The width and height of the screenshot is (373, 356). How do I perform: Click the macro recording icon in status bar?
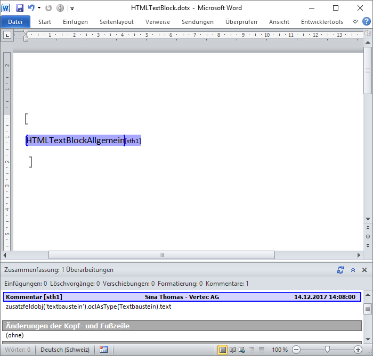point(103,350)
